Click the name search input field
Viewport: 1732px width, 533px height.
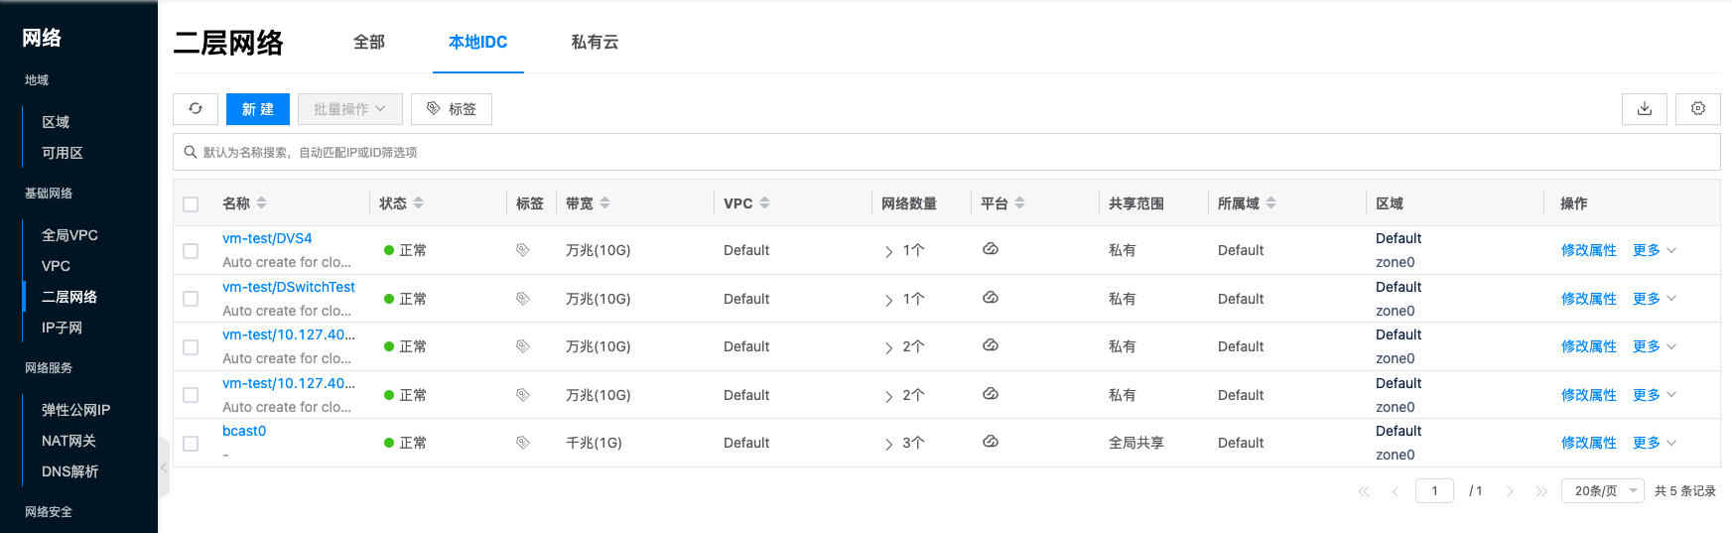(x=943, y=152)
